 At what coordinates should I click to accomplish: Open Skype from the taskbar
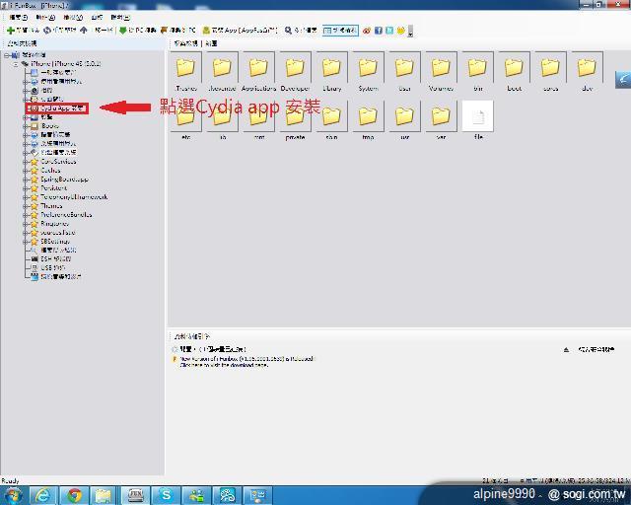tap(166, 495)
